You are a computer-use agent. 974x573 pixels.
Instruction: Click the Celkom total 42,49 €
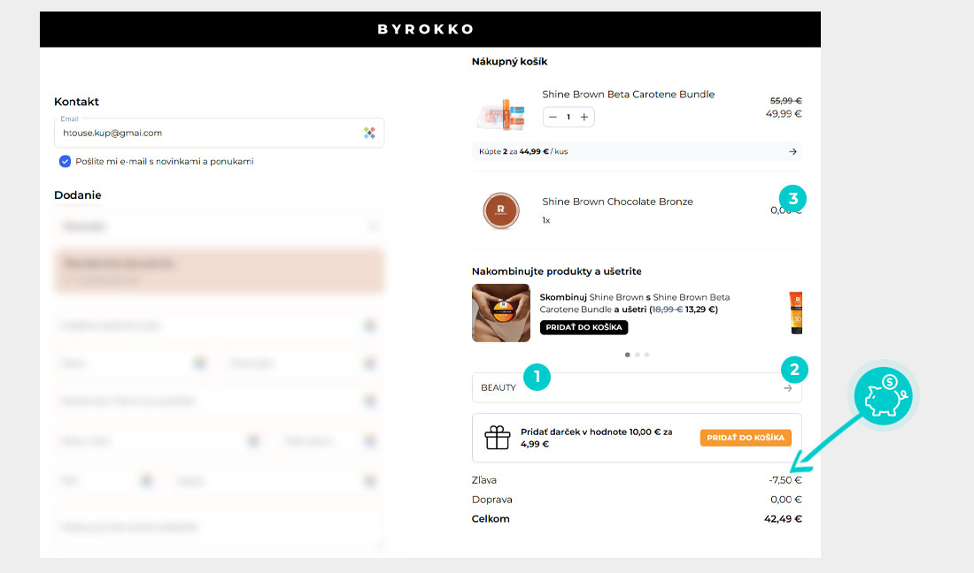click(x=783, y=519)
